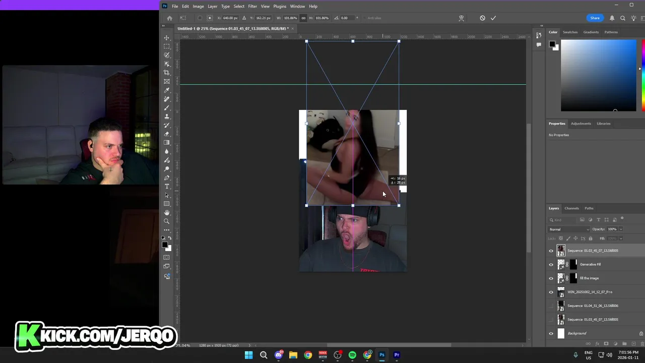Screen dimensions: 645x363
Task: Show the bottom Sequence 01.03_45_07_13.Still005 layer
Action: [551, 320]
